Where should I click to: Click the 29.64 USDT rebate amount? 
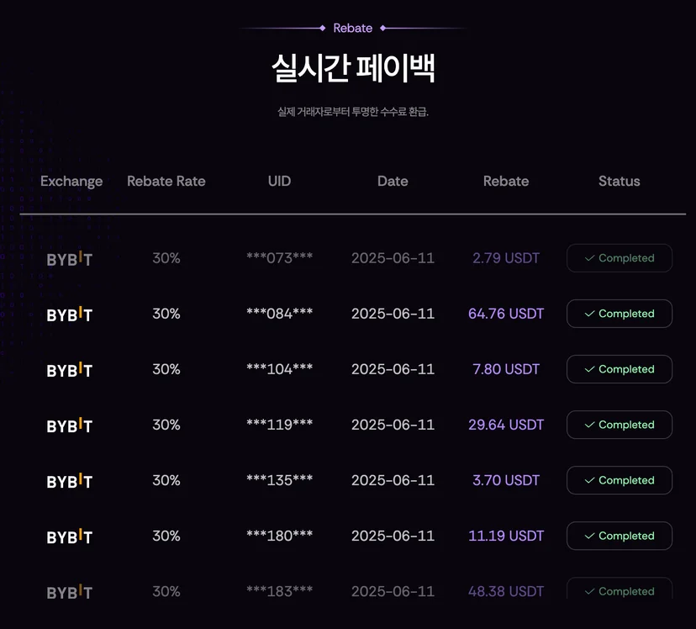coord(506,425)
